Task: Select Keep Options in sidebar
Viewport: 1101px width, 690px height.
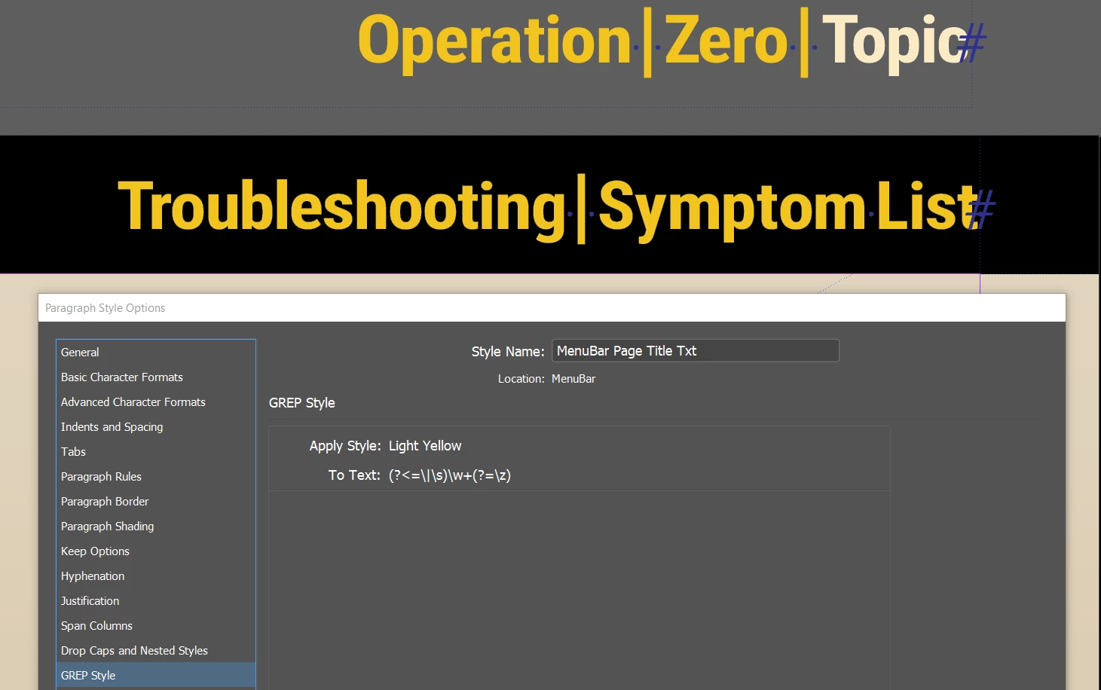Action: [x=155, y=551]
